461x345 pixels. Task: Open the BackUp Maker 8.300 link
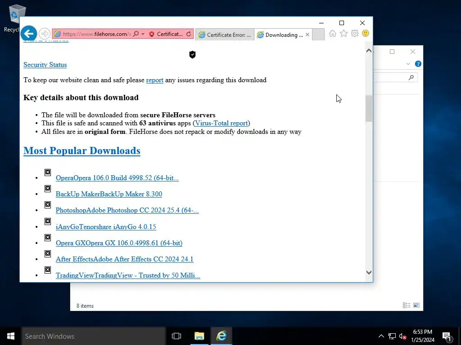(109, 194)
